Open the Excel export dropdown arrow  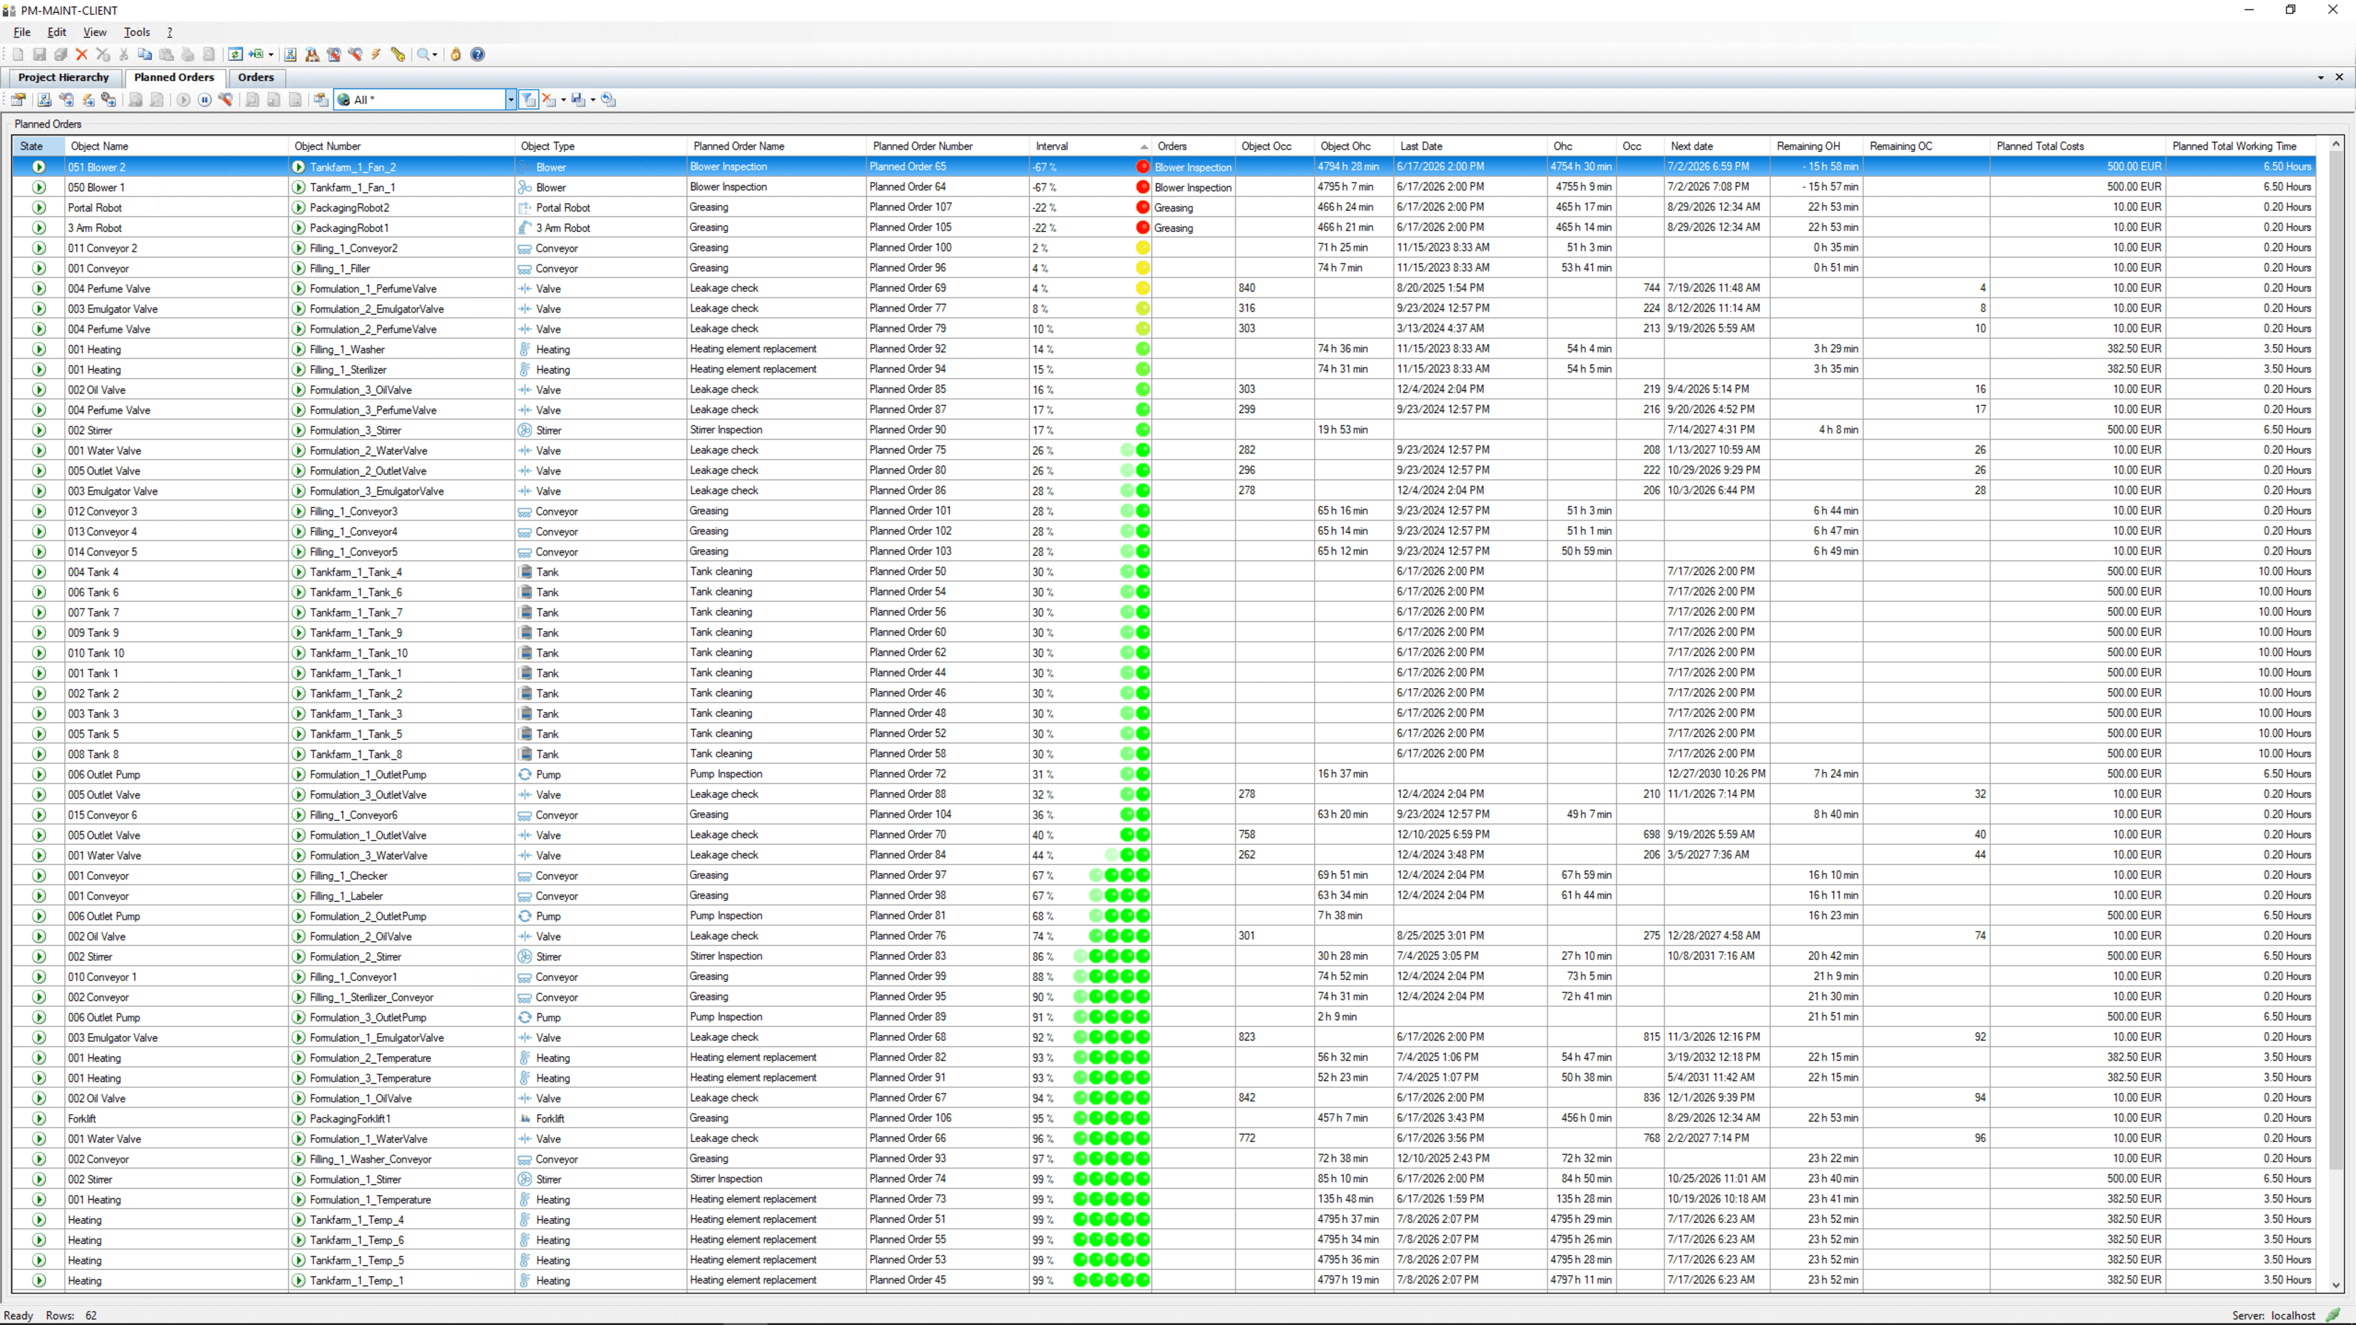pyautogui.click(x=271, y=55)
